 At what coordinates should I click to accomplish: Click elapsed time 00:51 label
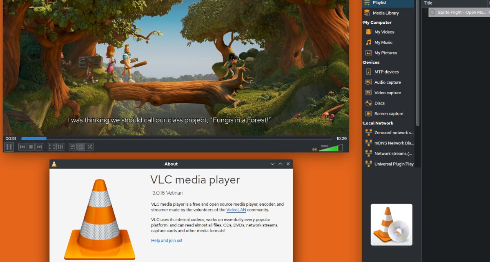click(11, 139)
